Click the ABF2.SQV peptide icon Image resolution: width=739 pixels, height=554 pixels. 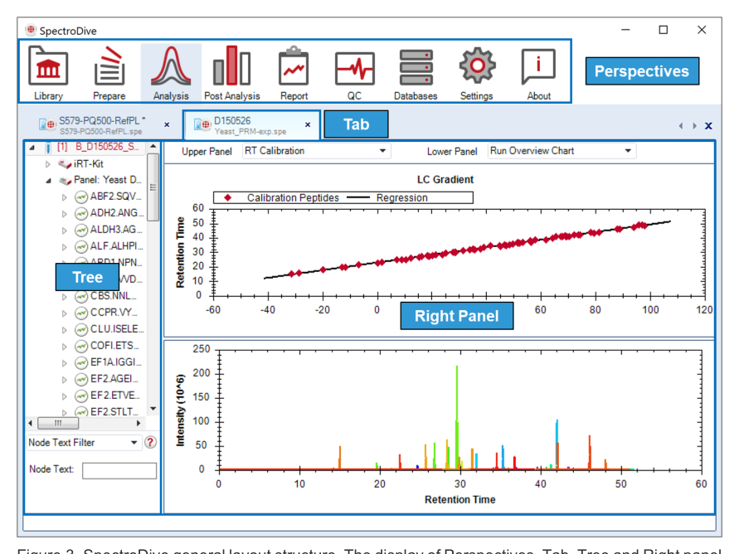(81, 197)
